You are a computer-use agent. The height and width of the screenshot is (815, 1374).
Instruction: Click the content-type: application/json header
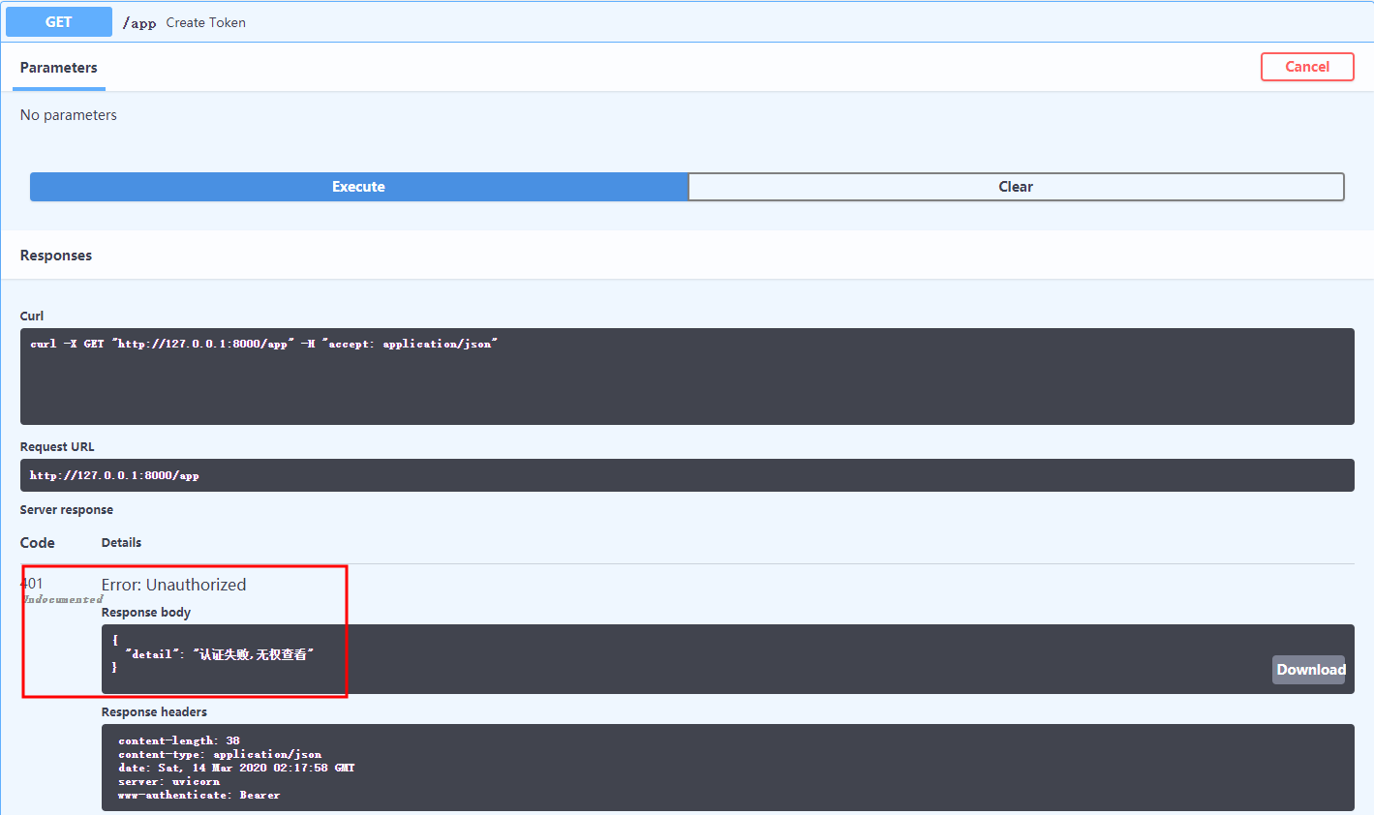[220, 754]
